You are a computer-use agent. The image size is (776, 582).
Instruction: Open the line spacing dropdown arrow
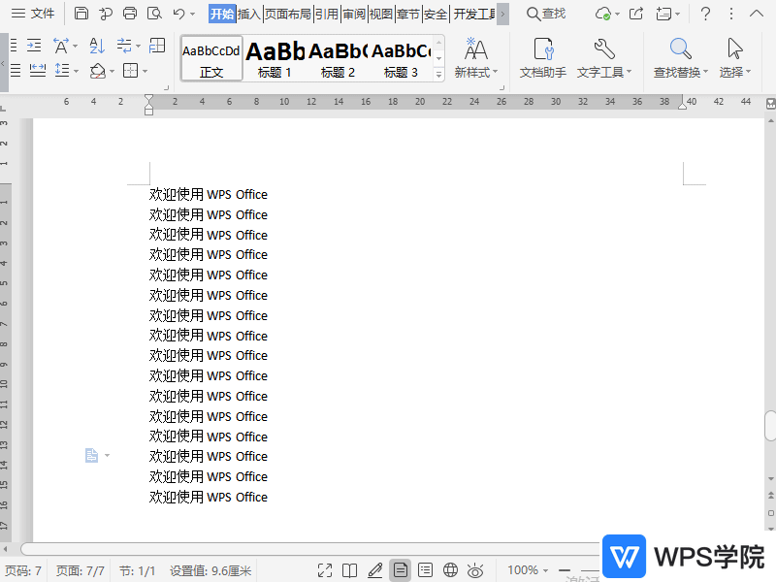coord(77,71)
